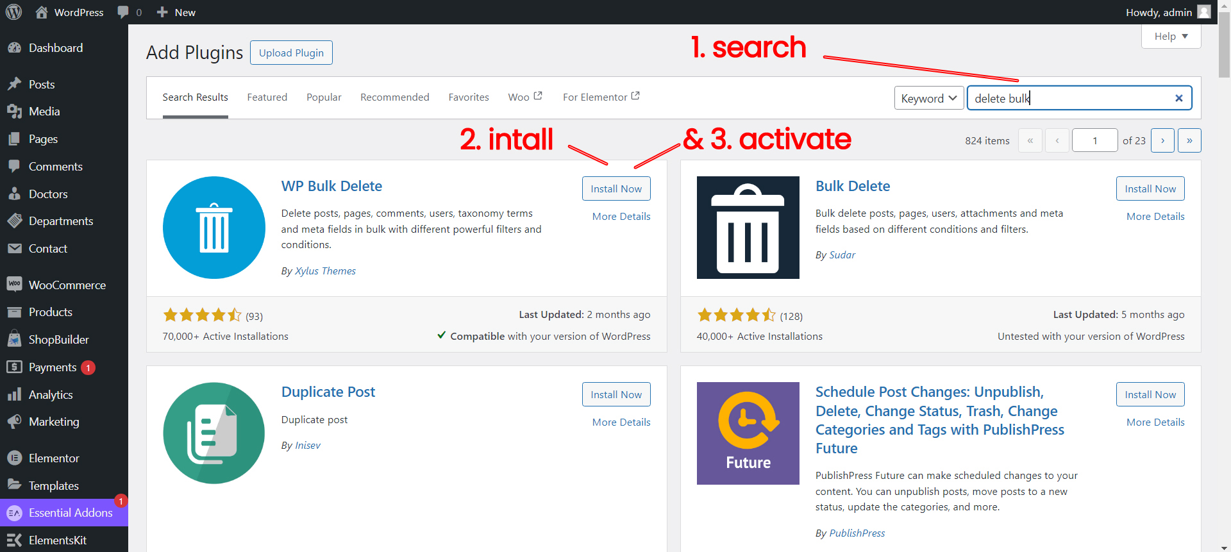Click the Doctors person icon
This screenshot has height=552, width=1231.
(14, 194)
